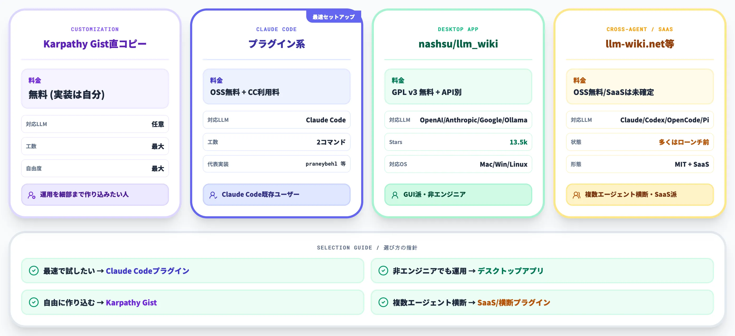The width and height of the screenshot is (735, 336).
Task: Open the デスクトップアプリ guide link
Action: coord(510,271)
